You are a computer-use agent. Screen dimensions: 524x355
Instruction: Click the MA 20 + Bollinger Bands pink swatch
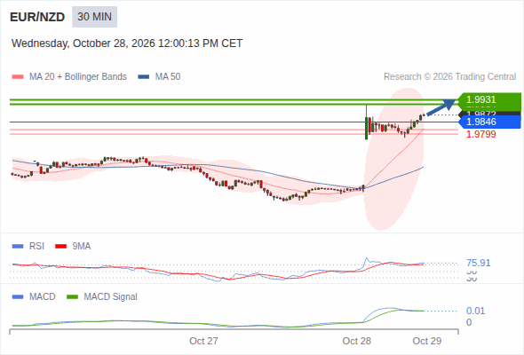[18, 77]
